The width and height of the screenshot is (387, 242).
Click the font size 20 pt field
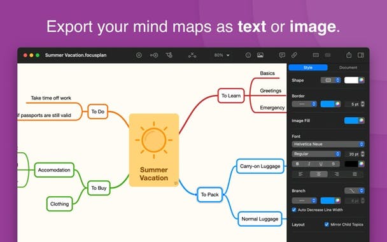352,154
